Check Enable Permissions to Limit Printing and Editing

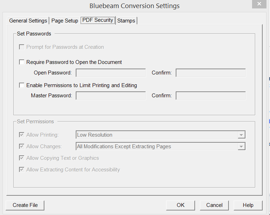(x=22, y=85)
